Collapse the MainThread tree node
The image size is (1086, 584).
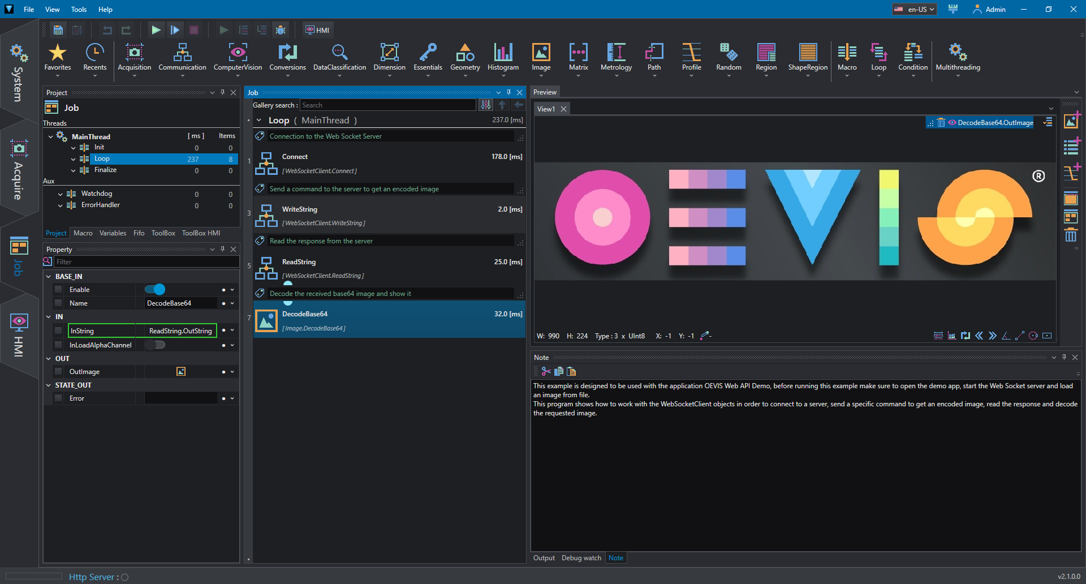coord(50,136)
